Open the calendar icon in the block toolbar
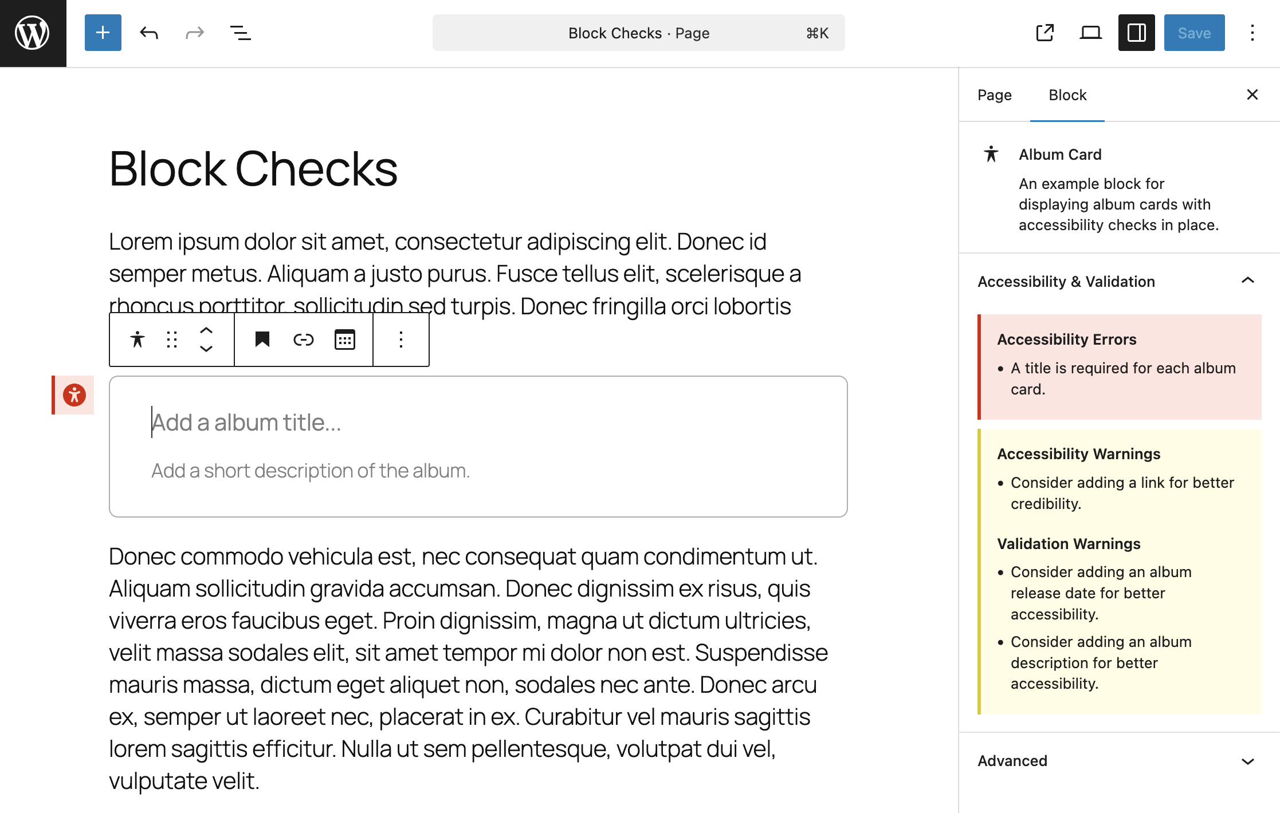Screen dimensions: 1280x813 (344, 339)
